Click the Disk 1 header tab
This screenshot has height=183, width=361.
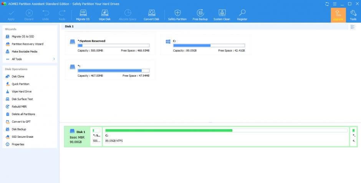69,26
